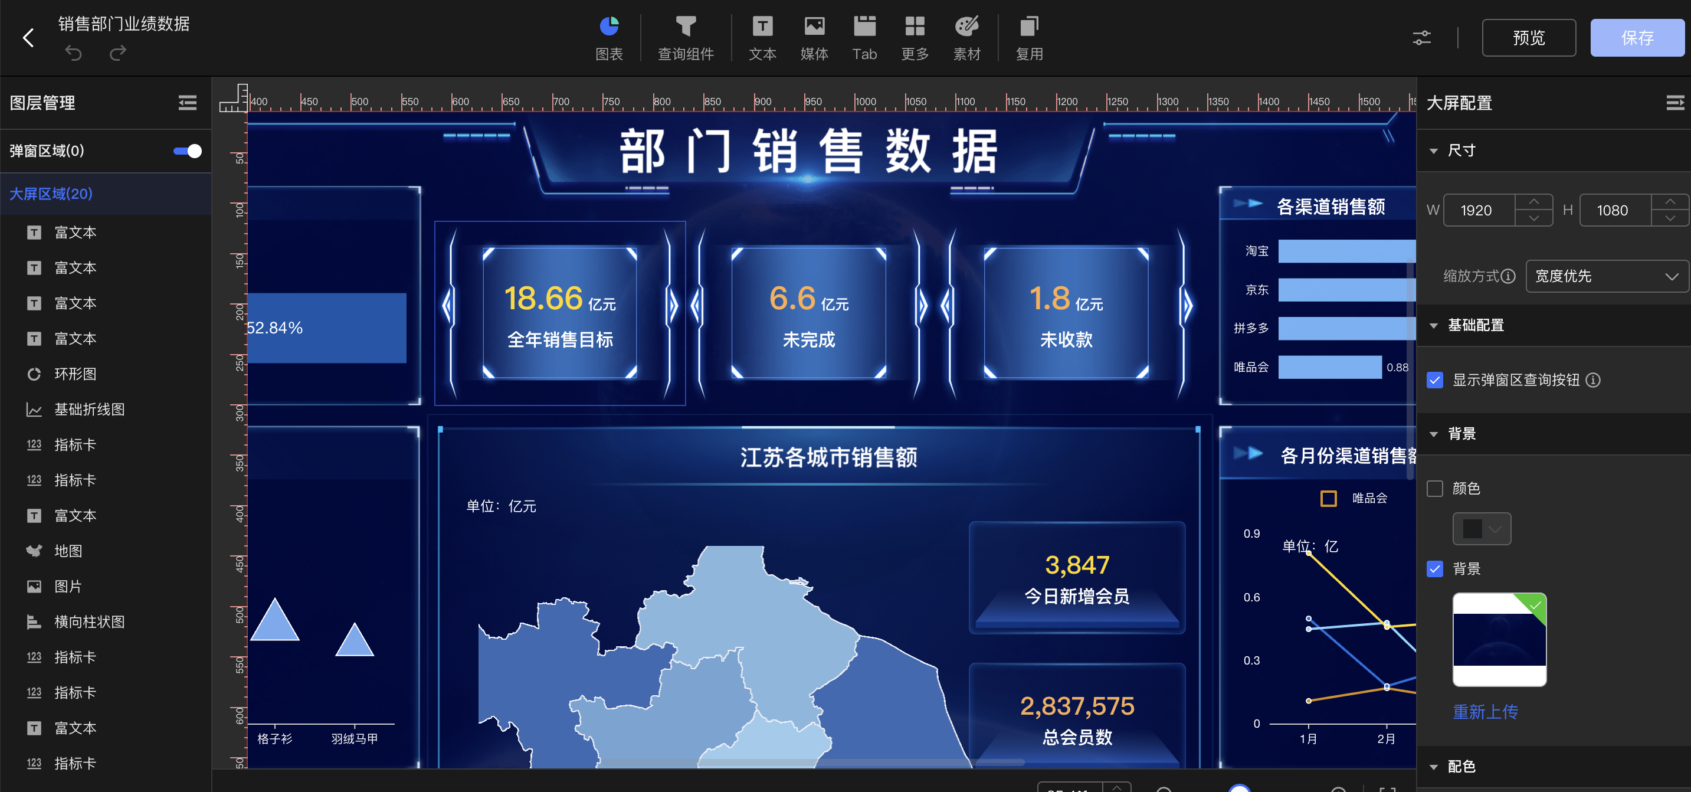Click the 唯品会 bar in channel chart
1691x792 pixels.
(x=1329, y=367)
